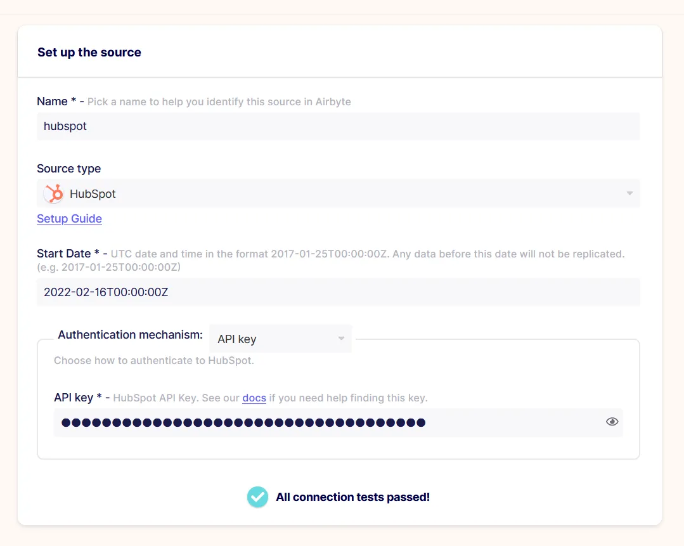This screenshot has height=546, width=684.
Task: Click the Name input field containing hubspot
Action: (x=338, y=127)
